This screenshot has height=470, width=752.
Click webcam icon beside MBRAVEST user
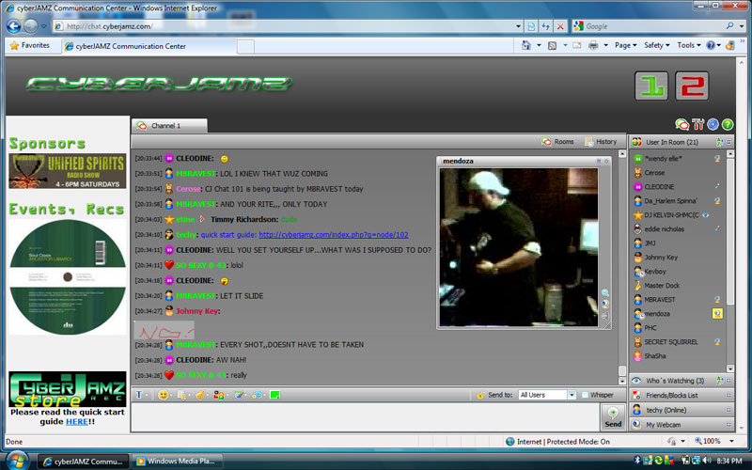click(x=717, y=300)
